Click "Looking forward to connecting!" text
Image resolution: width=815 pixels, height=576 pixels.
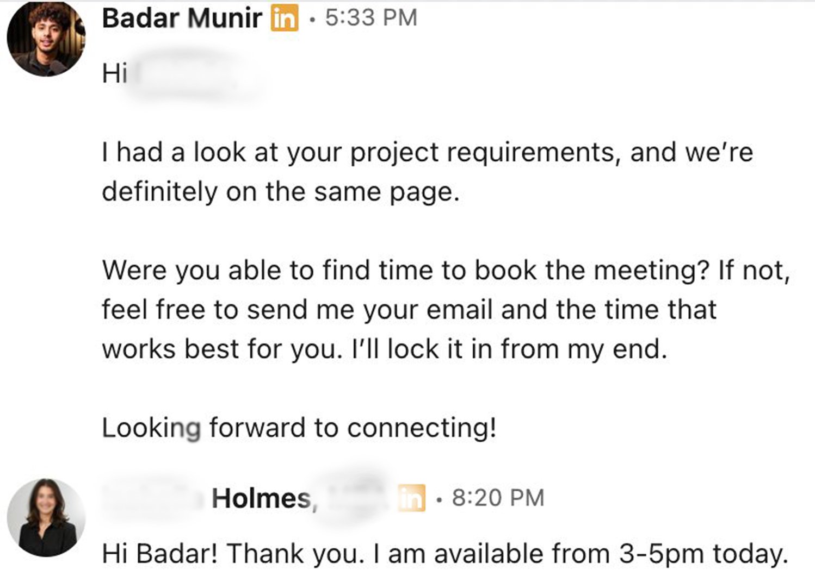[x=299, y=428]
